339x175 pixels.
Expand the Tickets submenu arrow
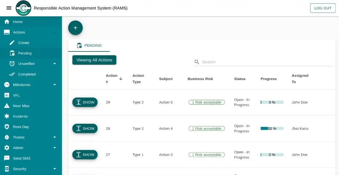[55, 137]
